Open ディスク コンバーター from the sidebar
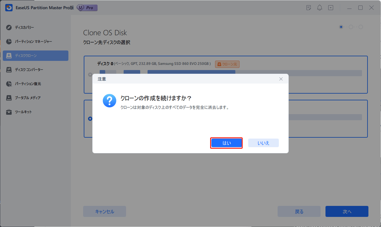The image size is (381, 227). pyautogui.click(x=8, y=69)
